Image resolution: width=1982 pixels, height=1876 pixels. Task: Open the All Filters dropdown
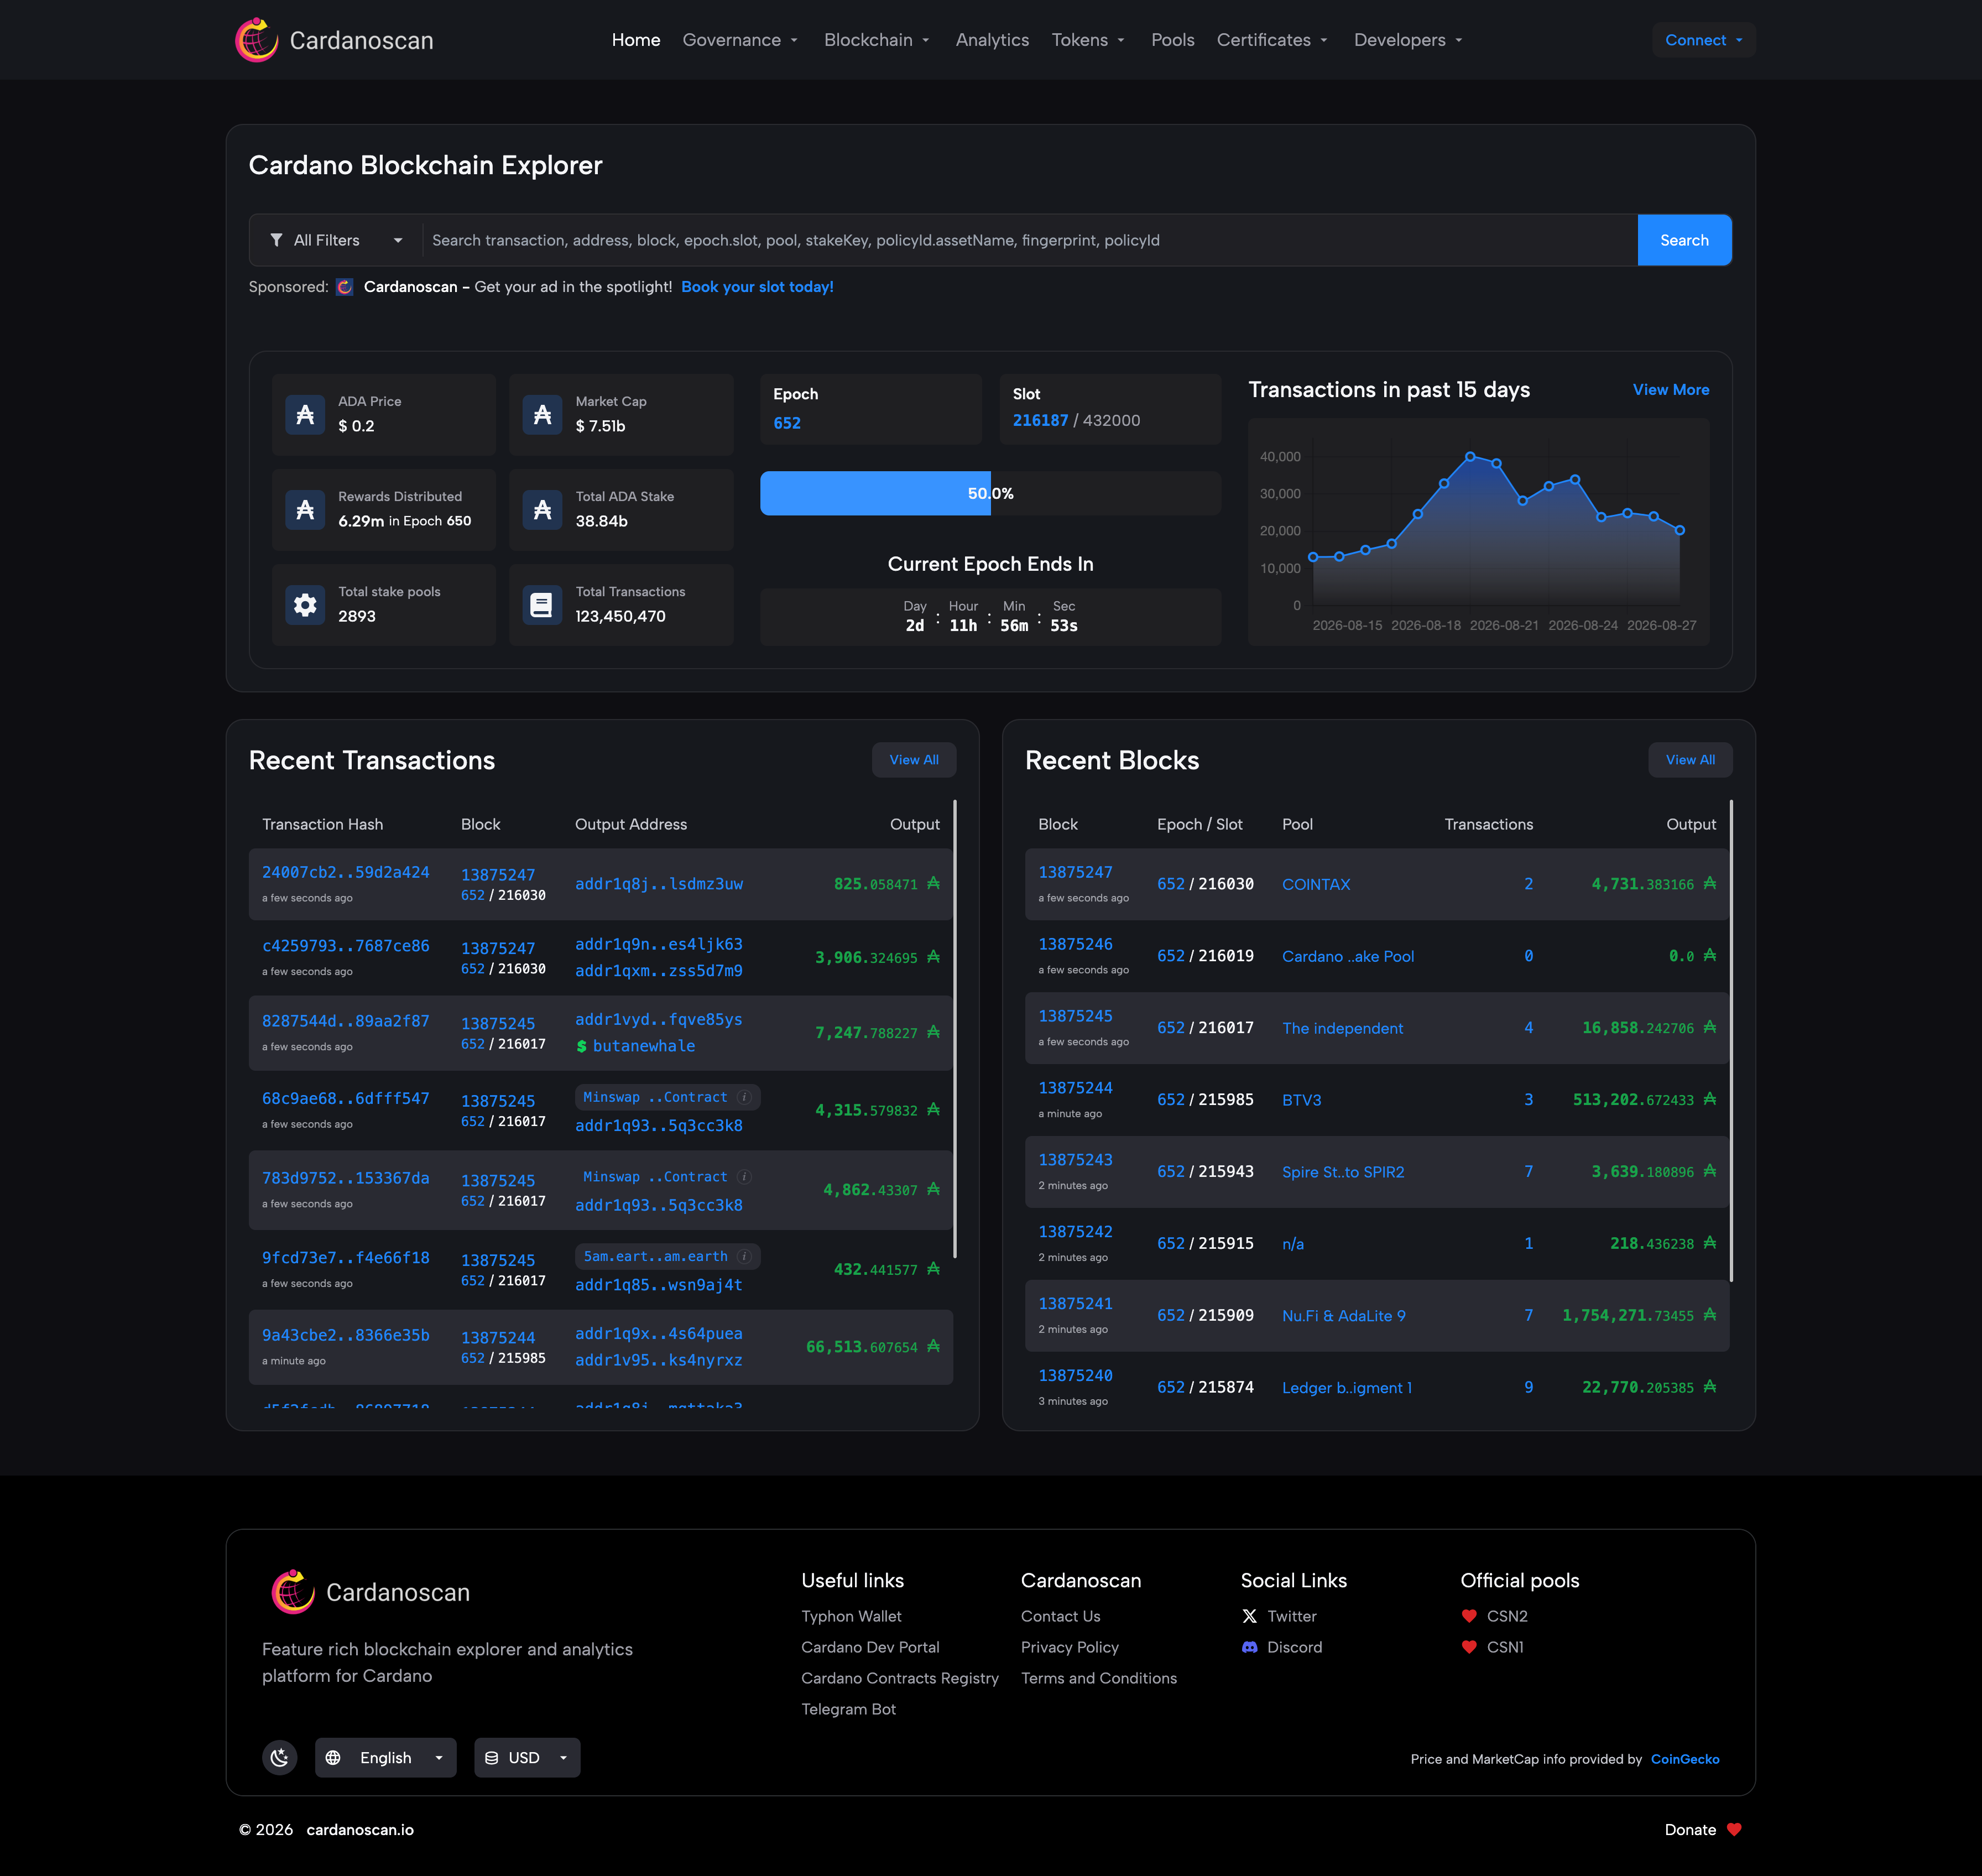[336, 240]
